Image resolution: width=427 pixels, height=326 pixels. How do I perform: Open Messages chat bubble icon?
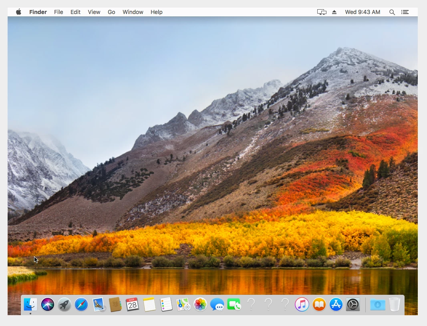[x=217, y=304]
